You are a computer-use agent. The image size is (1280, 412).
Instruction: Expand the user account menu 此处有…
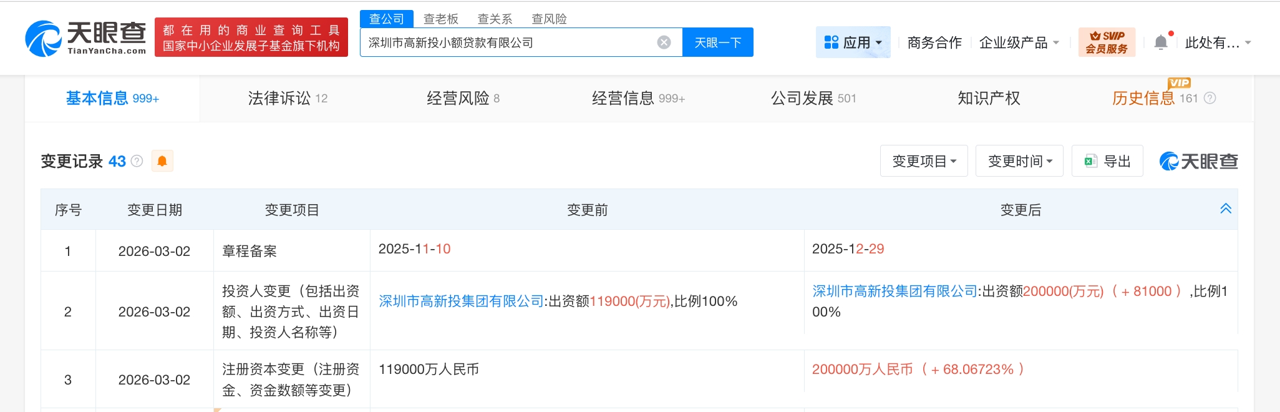(x=1218, y=42)
